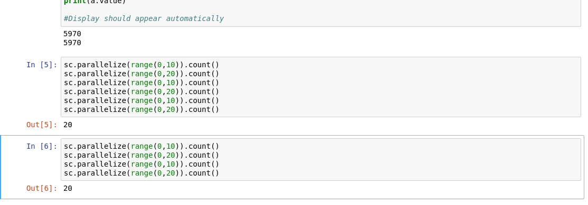Place cursor in second line of cell In [5]
Viewport: 588px width, 205px height.
pyautogui.click(x=141, y=74)
